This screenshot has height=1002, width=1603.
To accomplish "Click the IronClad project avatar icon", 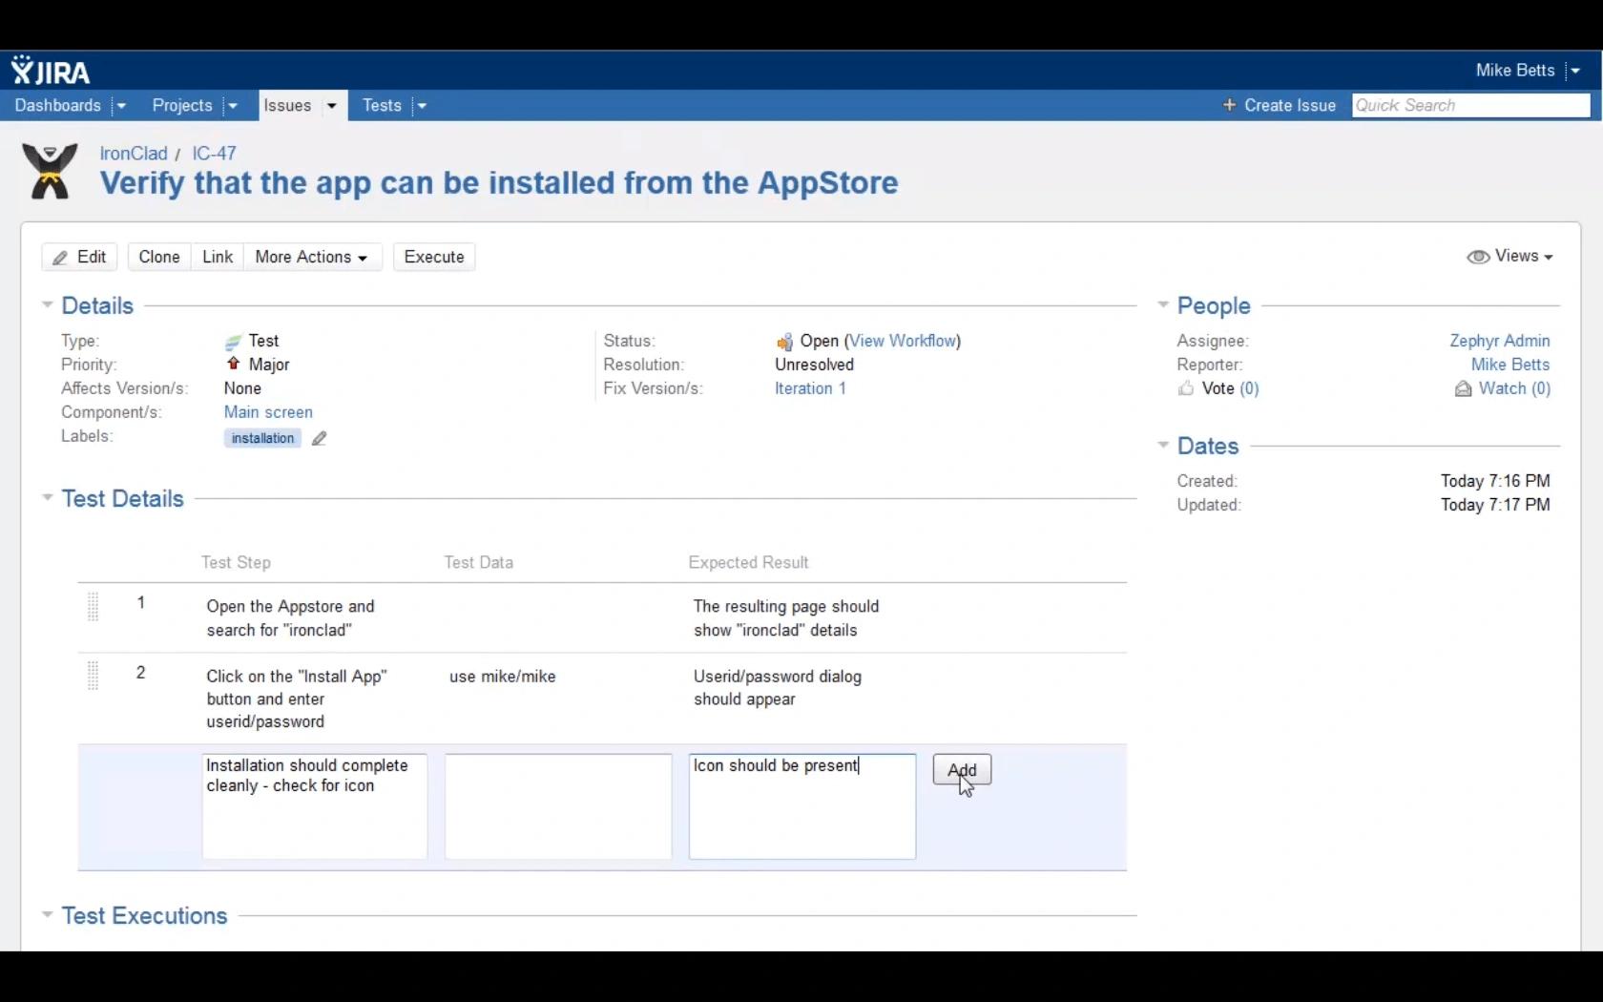I will pos(50,171).
